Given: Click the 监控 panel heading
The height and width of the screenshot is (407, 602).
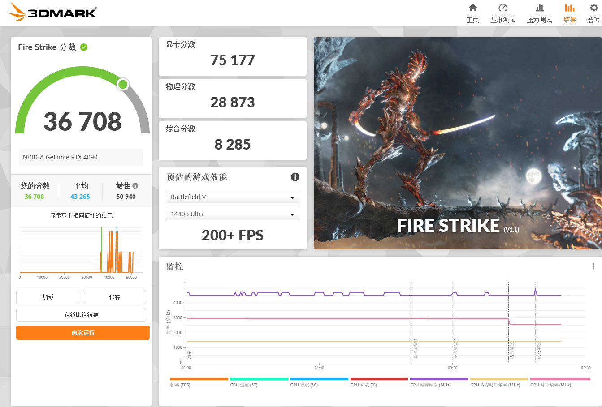Looking at the screenshot, I should click(x=175, y=266).
